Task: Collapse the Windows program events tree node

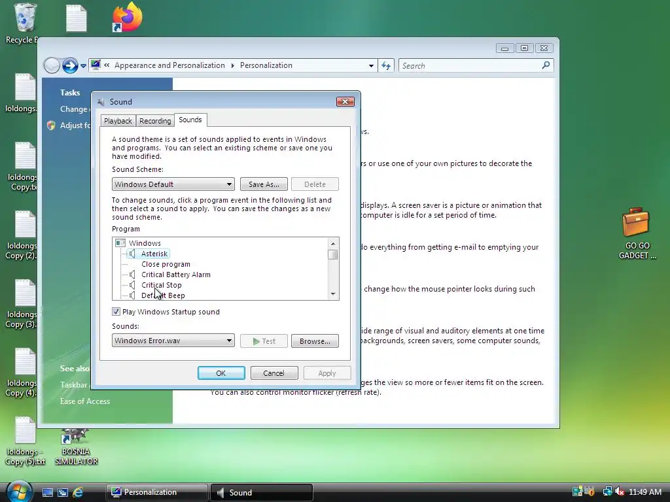Action: coord(120,243)
